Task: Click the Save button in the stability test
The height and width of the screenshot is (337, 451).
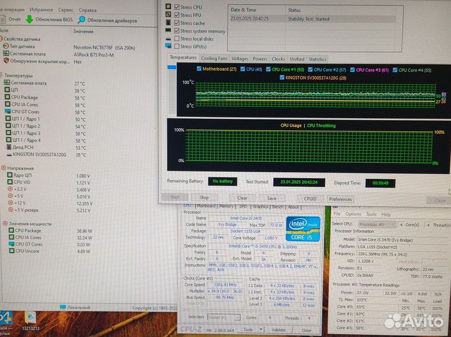Action: pos(271,198)
